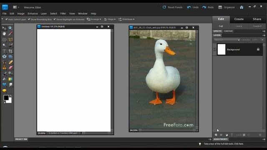Toggle Show Highlight on Rollover checkbox
Screen dimensions: 267x150
pyautogui.click(x=55, y=19)
